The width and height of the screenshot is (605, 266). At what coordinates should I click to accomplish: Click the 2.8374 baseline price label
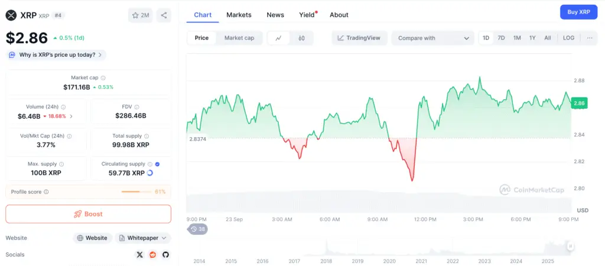point(197,139)
